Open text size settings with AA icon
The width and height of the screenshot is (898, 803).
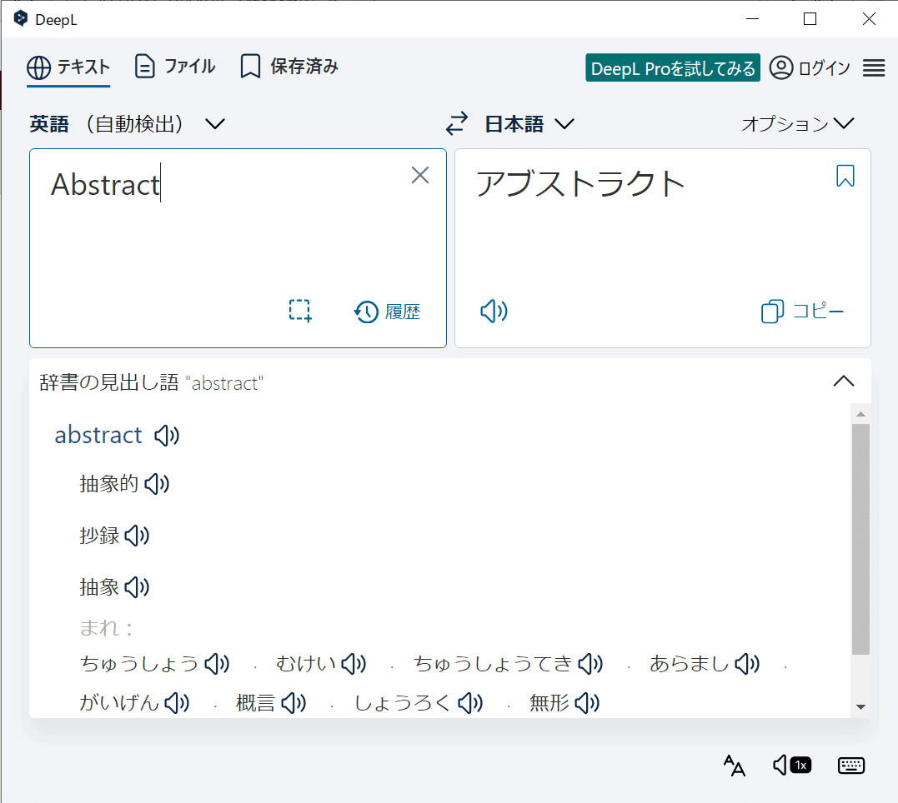point(735,766)
